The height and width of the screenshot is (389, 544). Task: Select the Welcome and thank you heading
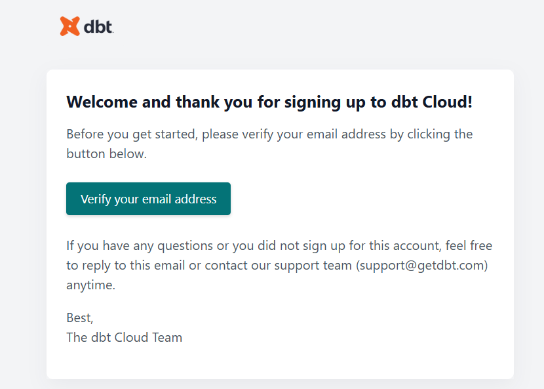pyautogui.click(x=269, y=102)
